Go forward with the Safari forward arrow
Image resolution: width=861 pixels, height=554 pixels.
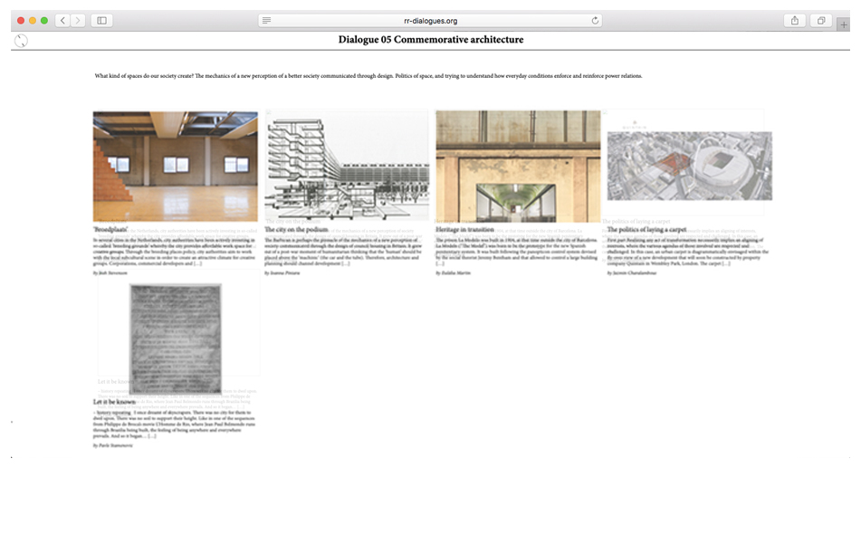click(78, 20)
